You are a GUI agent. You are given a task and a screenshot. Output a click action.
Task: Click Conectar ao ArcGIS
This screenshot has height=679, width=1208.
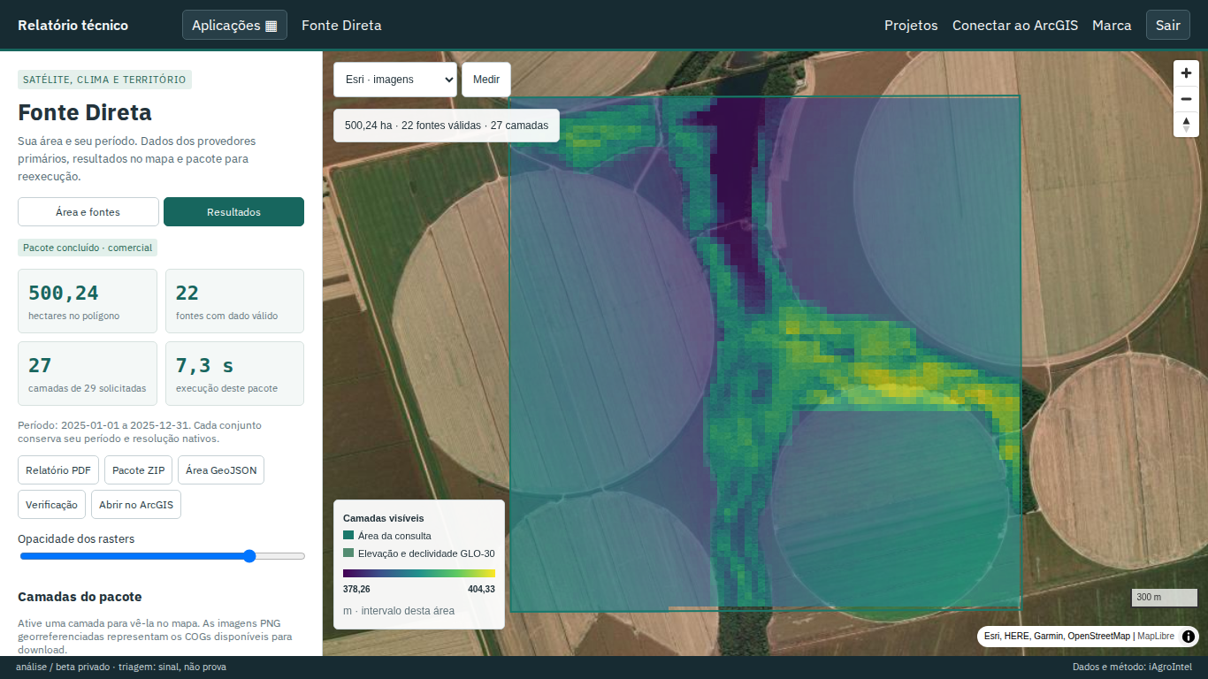[1015, 25]
